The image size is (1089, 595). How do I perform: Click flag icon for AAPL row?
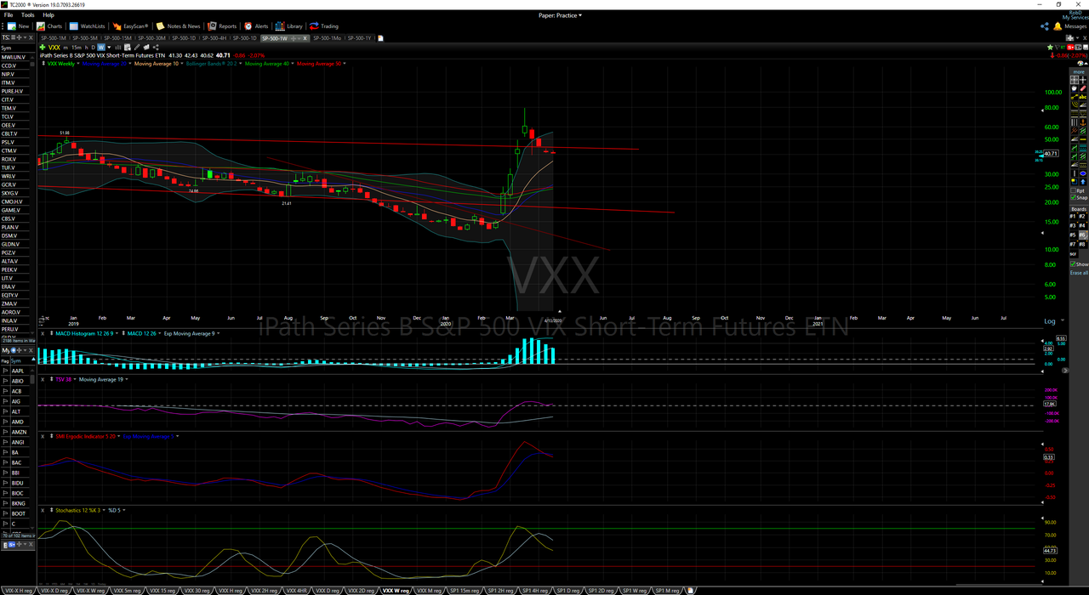(x=4, y=371)
